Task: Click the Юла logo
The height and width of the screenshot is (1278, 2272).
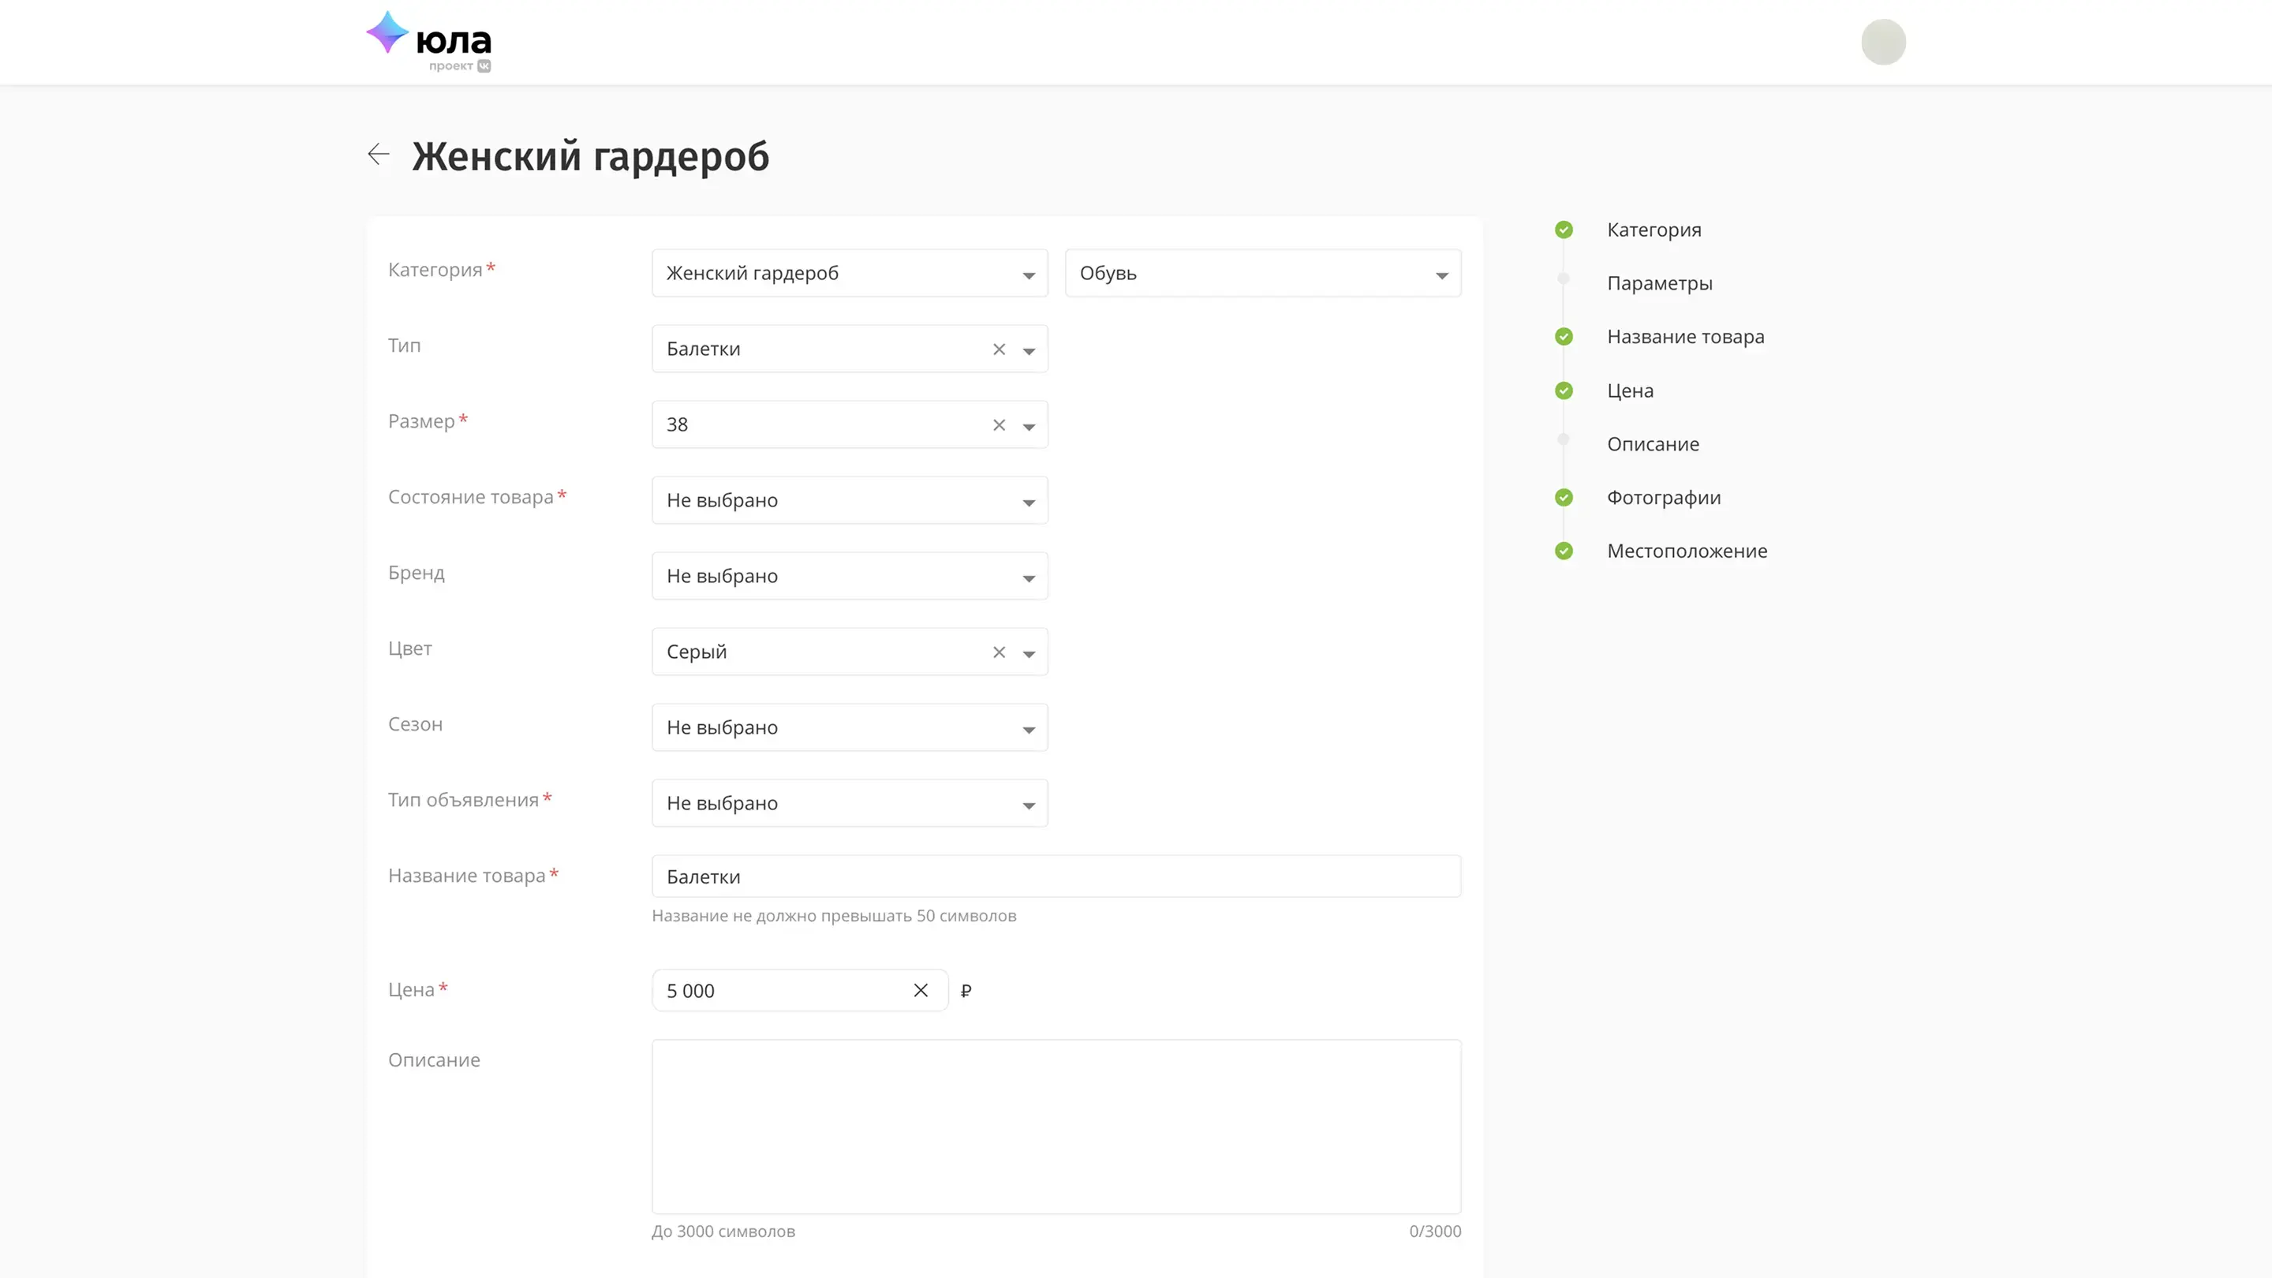Action: pyautogui.click(x=429, y=40)
